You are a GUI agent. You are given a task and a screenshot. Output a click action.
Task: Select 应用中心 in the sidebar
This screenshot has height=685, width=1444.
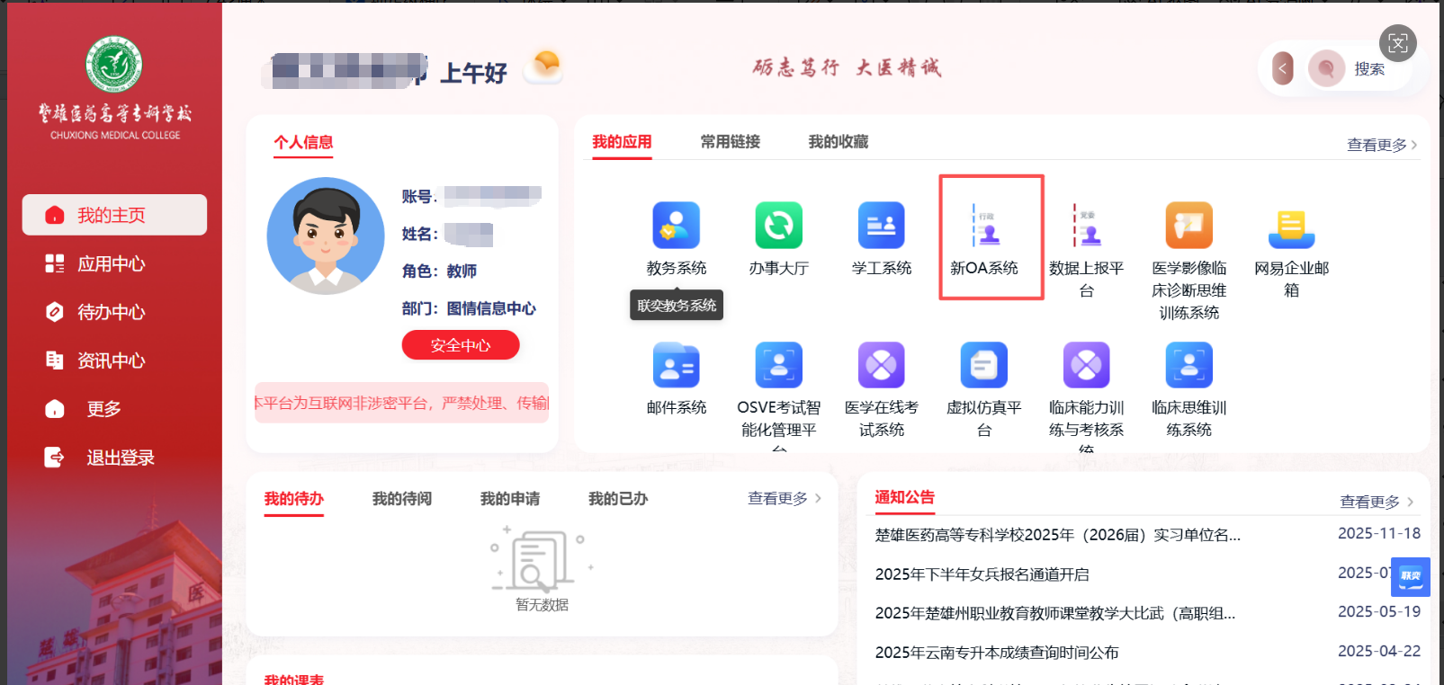111,263
